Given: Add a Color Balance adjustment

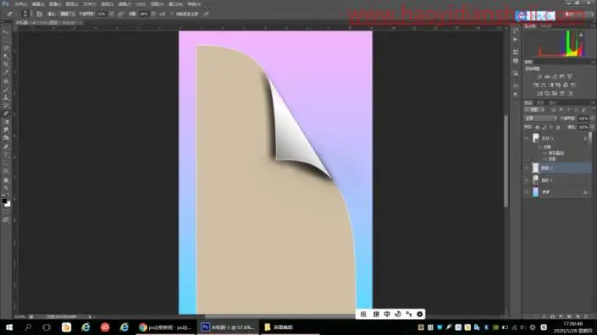Looking at the screenshot, I should click(544, 85).
